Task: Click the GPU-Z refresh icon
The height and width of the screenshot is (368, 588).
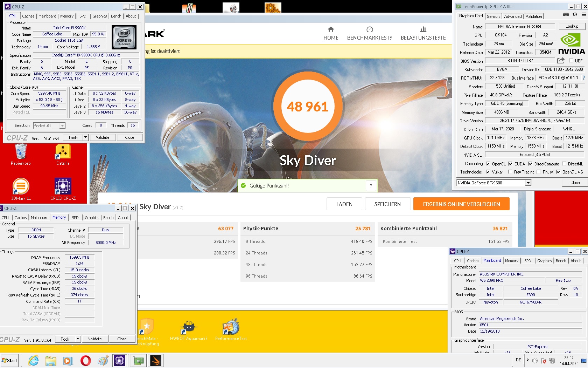Action: pyautogui.click(x=575, y=15)
